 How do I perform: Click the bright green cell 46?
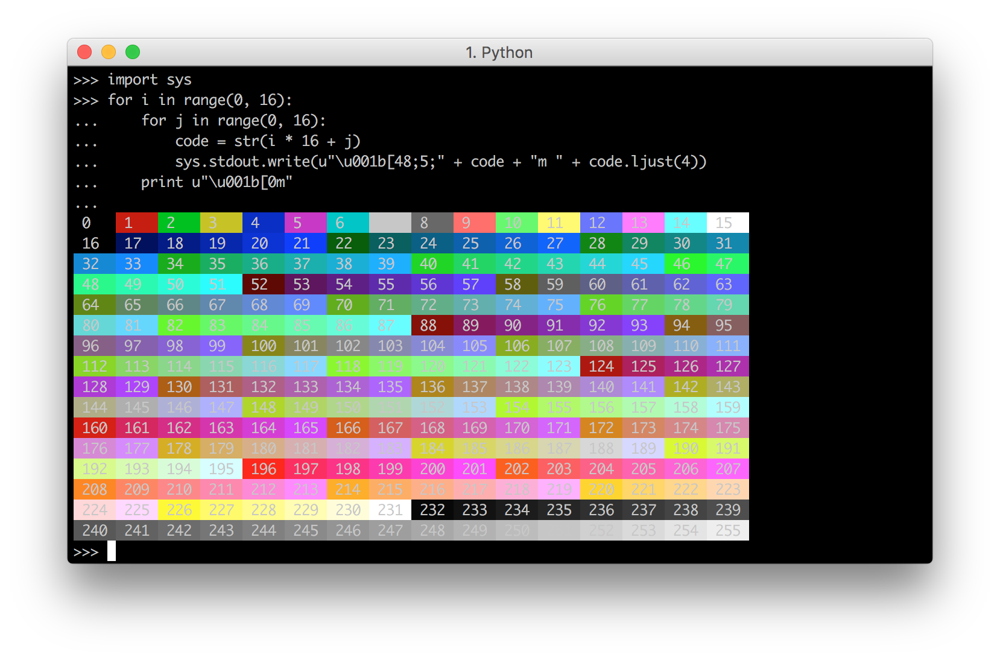point(685,264)
